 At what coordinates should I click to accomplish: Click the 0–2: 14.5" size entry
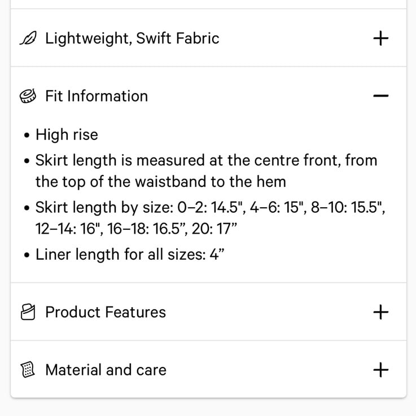[212, 207]
